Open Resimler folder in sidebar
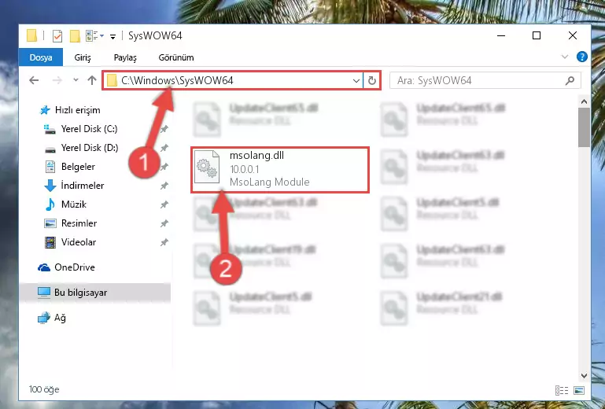605x409 pixels. tap(79, 223)
